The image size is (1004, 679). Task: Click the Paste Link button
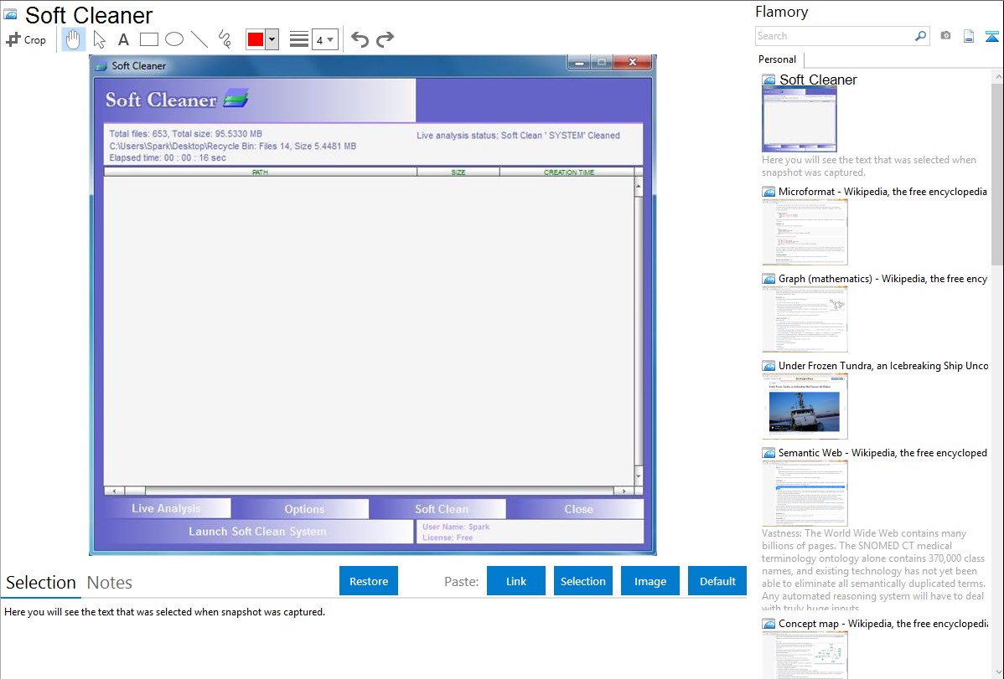click(516, 581)
